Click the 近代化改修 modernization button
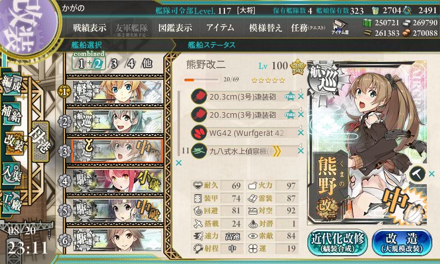 click(338, 242)
